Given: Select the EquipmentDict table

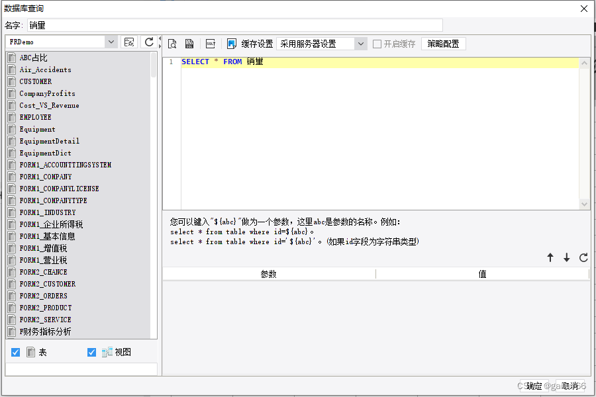Looking at the screenshot, I should 45,153.
